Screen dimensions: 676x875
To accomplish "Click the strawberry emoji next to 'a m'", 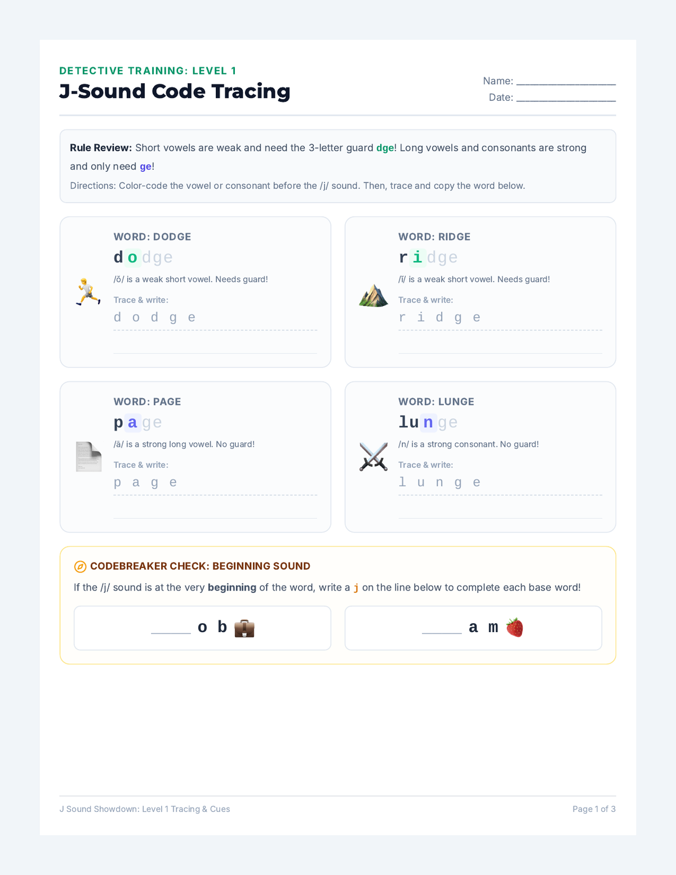I will [x=514, y=627].
